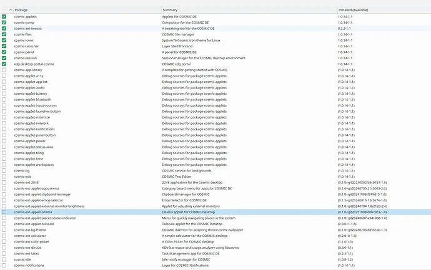The image size is (431, 270).
Task: Enable the cosmic-bg package checkbox
Action: (x=4, y=171)
